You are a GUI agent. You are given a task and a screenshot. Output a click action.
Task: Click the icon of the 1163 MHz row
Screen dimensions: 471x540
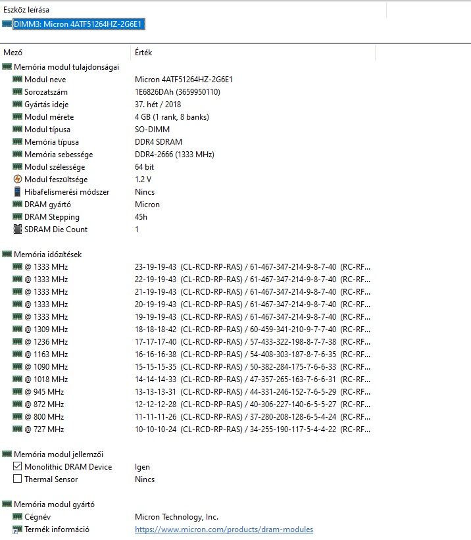(x=18, y=354)
